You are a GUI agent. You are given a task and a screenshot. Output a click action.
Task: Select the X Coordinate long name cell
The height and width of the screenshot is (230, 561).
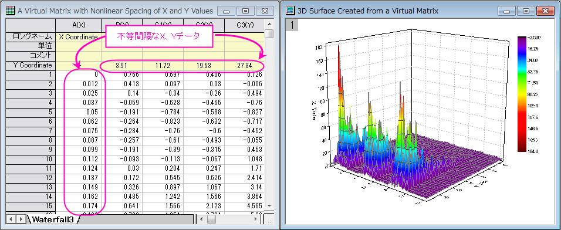point(79,36)
